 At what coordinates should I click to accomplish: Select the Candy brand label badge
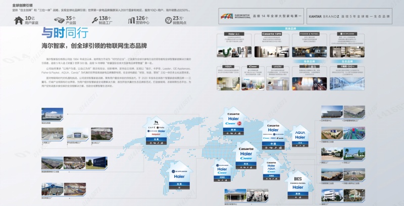coord(253,67)
